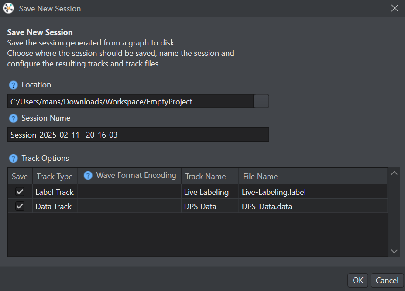
Task: Click the Location path input field
Action: click(x=130, y=101)
